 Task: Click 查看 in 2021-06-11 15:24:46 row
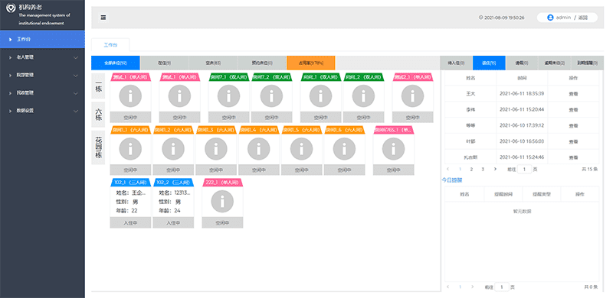tap(573, 157)
